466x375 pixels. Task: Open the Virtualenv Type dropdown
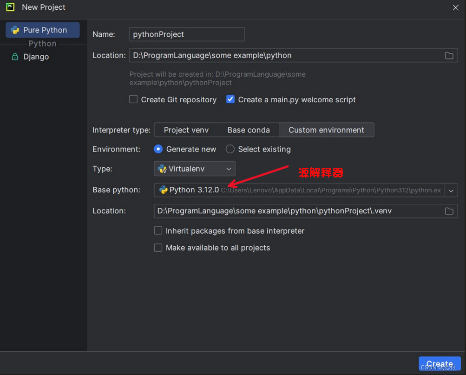click(x=195, y=169)
